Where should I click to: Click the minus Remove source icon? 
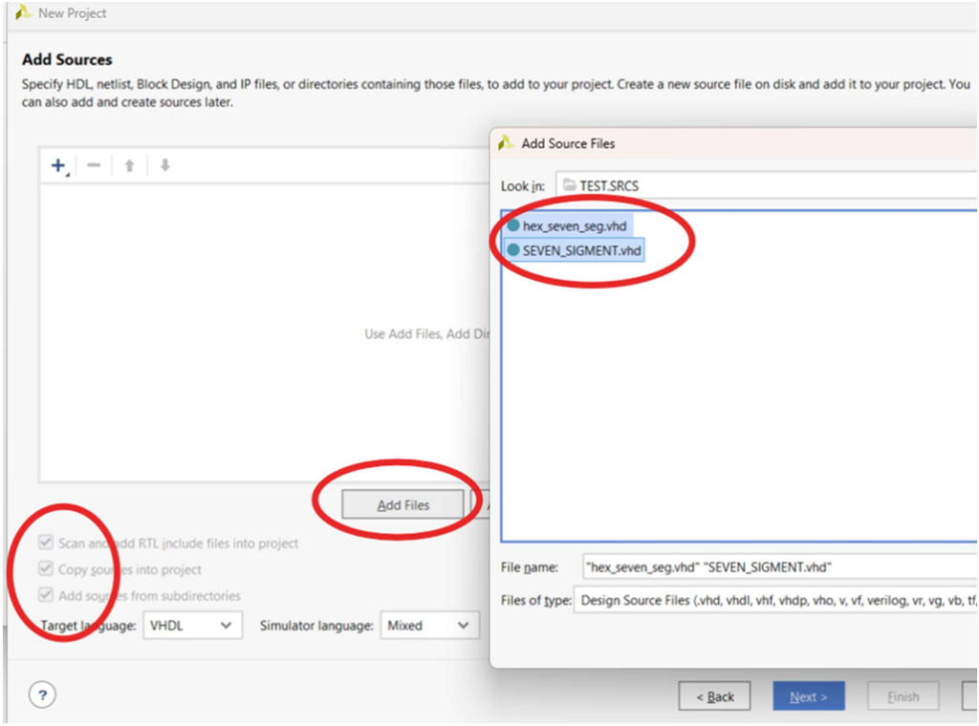pyautogui.click(x=94, y=165)
